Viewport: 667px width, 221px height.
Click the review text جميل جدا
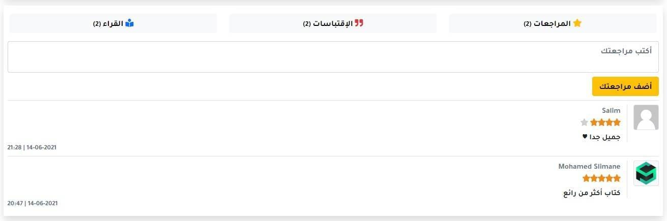pyautogui.click(x=605, y=137)
